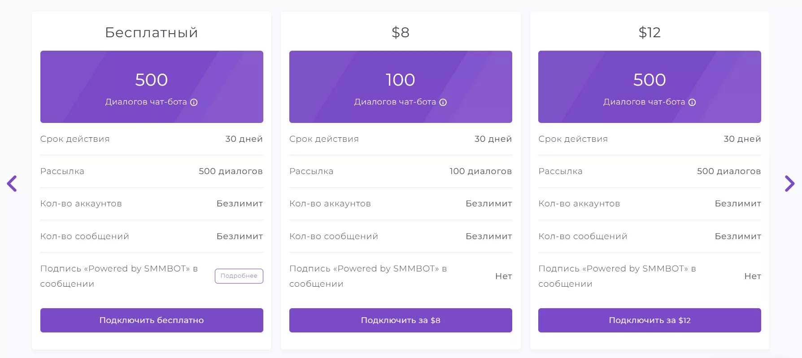Viewport: 802px width, 358px height.
Task: Click the purple 500 dialogs banner in free plan
Action: tap(152, 87)
